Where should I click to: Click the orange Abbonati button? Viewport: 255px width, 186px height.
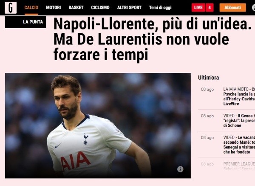pyautogui.click(x=233, y=8)
